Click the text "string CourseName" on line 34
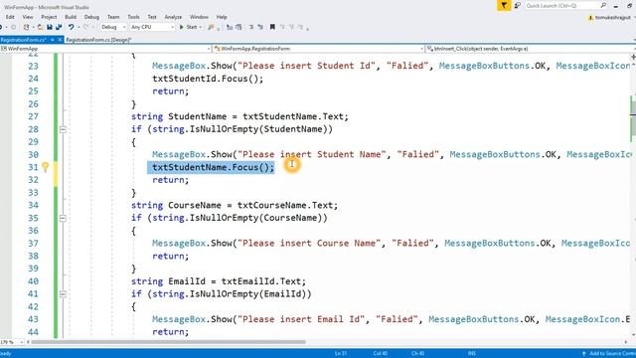Screen dimensions: 636x358 tap(176, 205)
